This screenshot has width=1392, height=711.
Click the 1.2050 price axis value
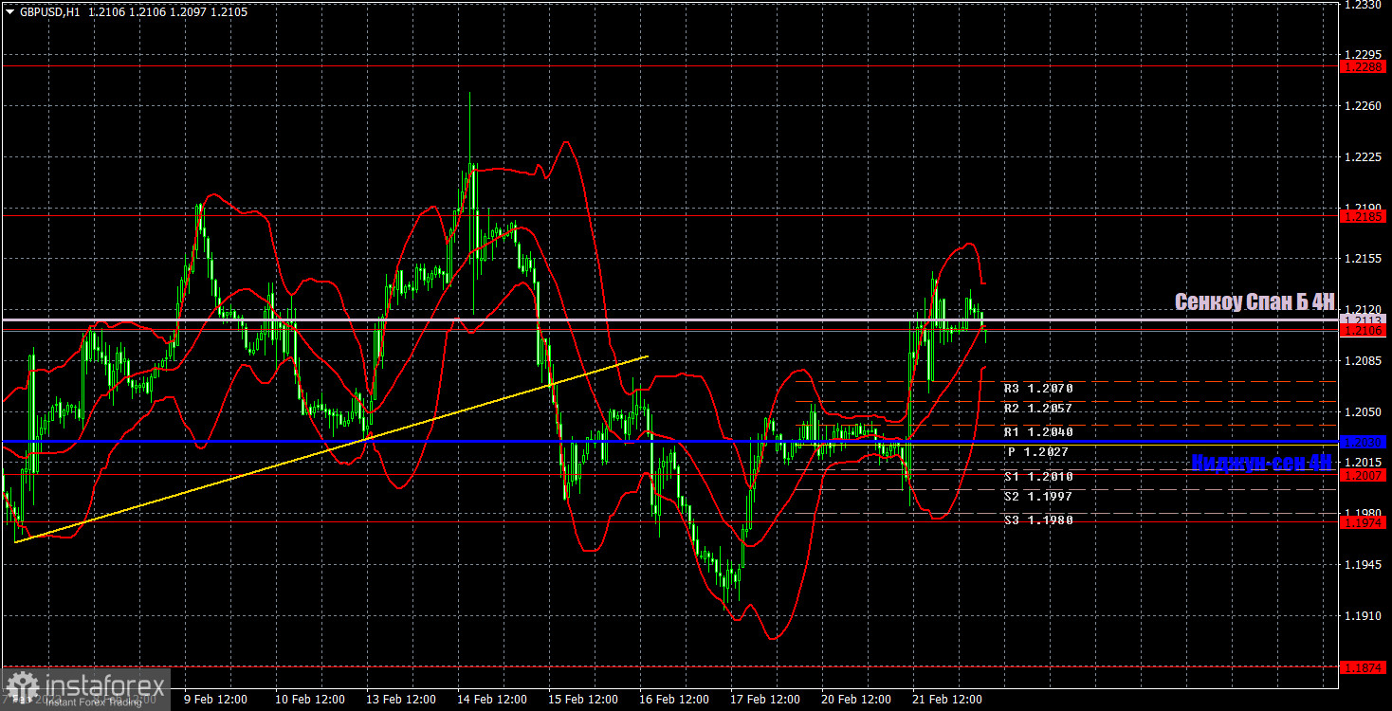(1364, 412)
